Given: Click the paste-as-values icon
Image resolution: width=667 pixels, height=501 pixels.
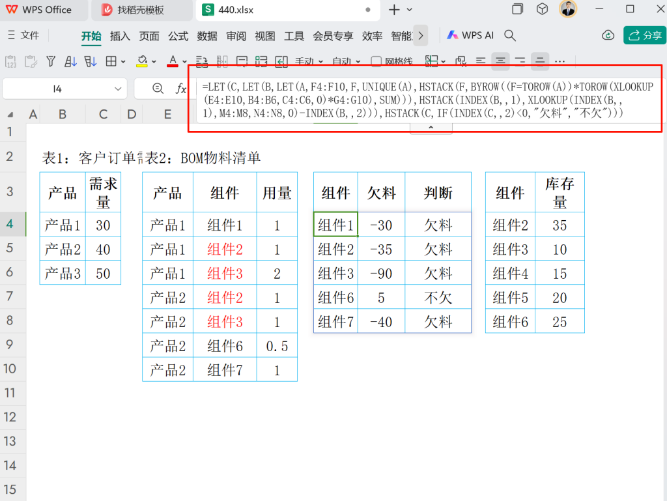Looking at the screenshot, I should [10, 62].
